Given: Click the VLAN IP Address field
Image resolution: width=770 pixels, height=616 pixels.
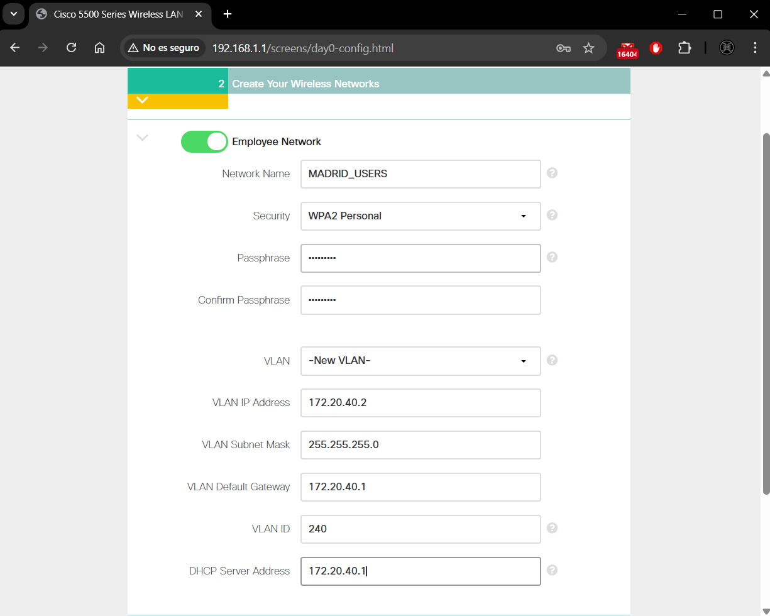Looking at the screenshot, I should coord(421,403).
